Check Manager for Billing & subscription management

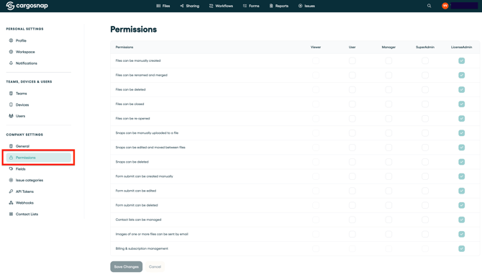pos(388,248)
